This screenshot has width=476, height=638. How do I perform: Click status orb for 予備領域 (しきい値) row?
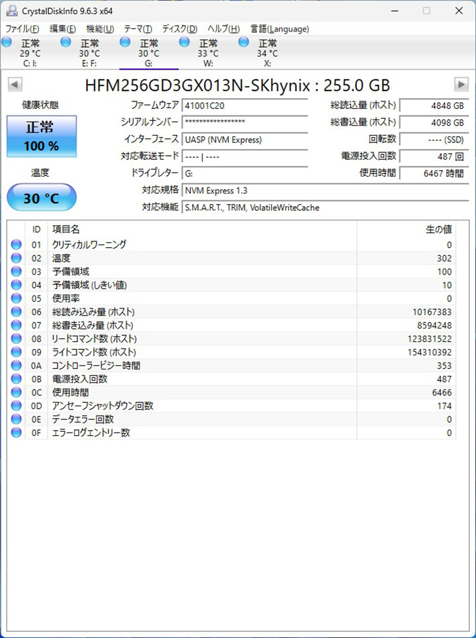coord(16,285)
